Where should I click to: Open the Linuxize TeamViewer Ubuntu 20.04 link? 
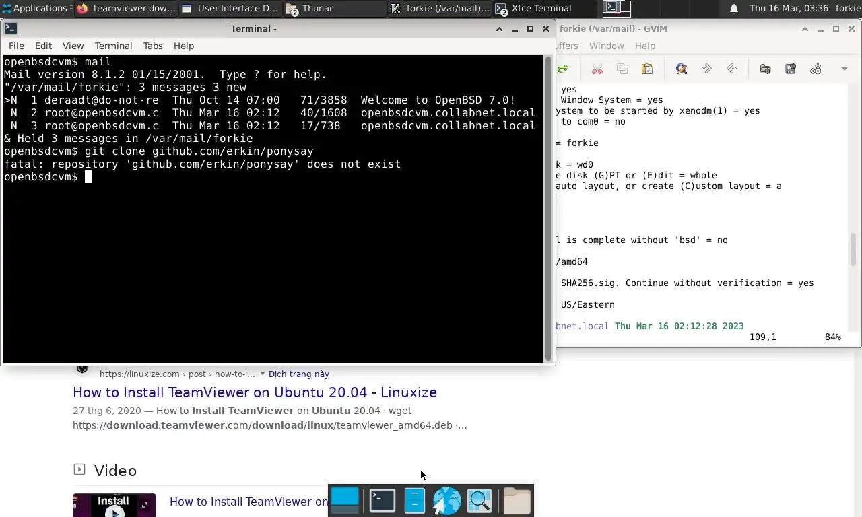pyautogui.click(x=255, y=392)
